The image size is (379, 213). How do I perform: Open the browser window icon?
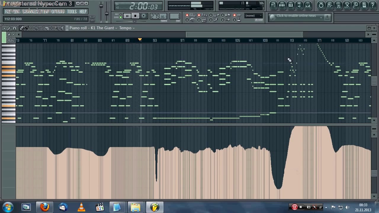pos(299,5)
